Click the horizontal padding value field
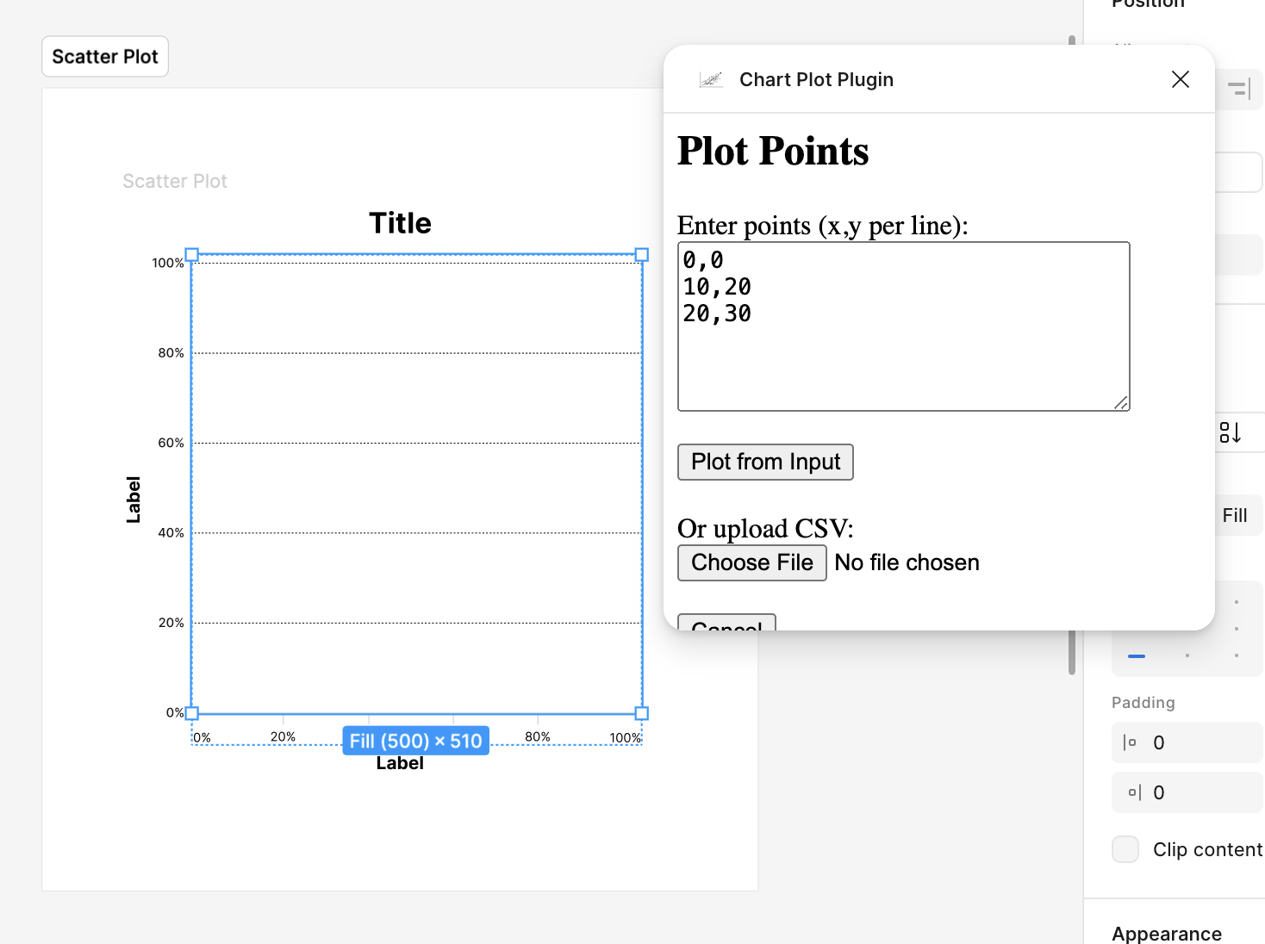 1202,742
